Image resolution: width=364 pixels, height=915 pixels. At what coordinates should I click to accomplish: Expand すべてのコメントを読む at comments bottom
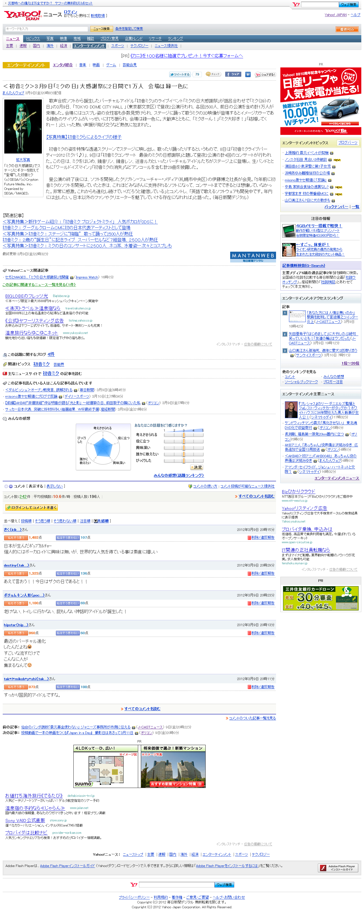[142, 709]
